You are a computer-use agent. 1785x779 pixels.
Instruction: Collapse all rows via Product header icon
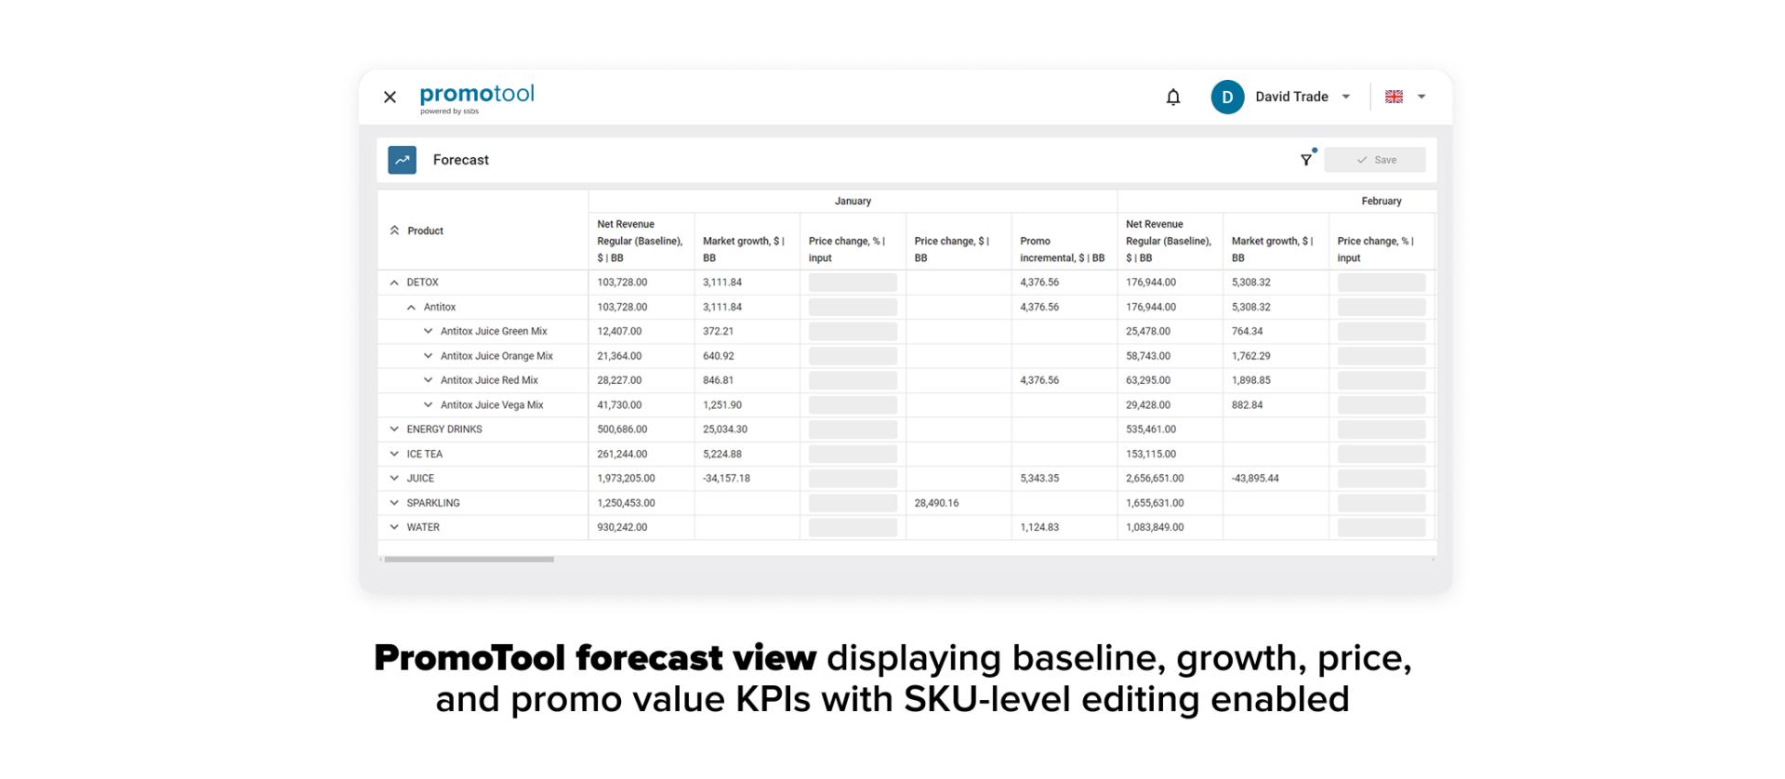[394, 231]
